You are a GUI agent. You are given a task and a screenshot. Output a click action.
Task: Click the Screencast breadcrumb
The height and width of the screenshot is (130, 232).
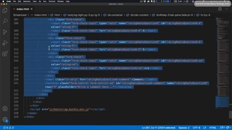pos(20,15)
